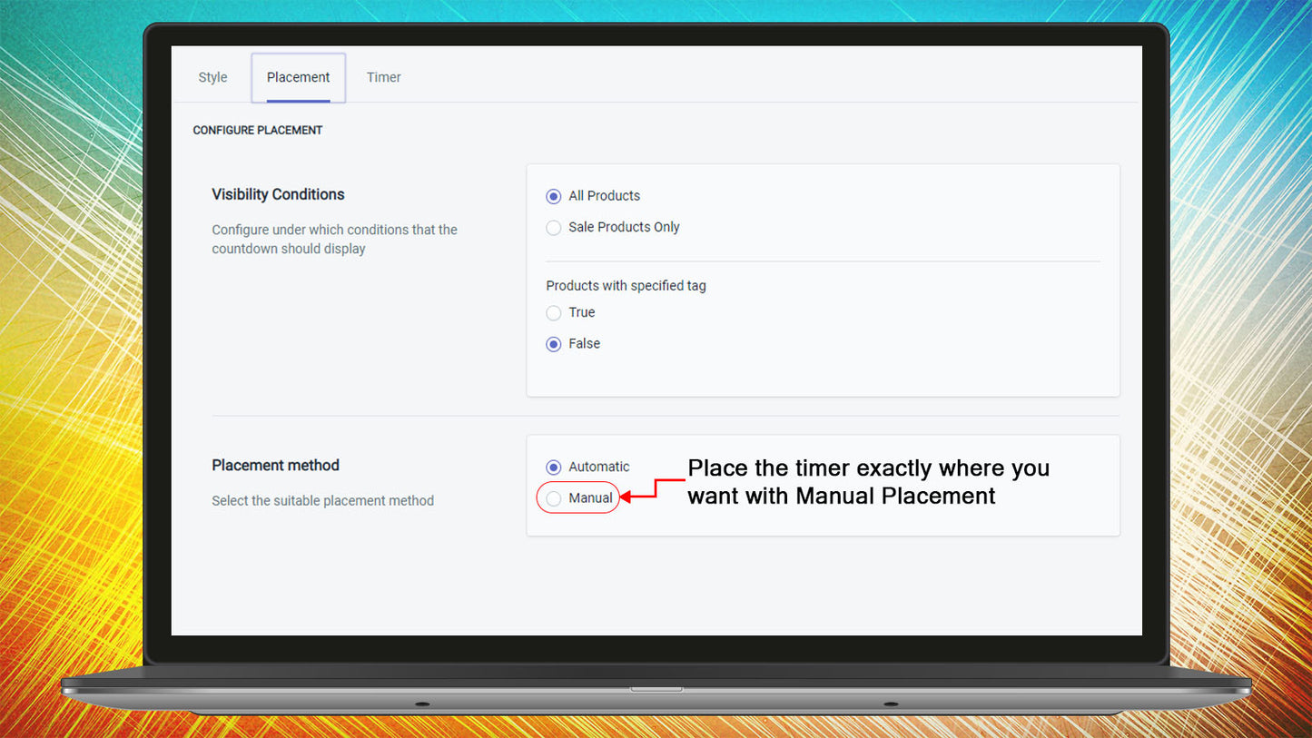The height and width of the screenshot is (738, 1312).
Task: Open the Placement tab
Action: click(298, 77)
